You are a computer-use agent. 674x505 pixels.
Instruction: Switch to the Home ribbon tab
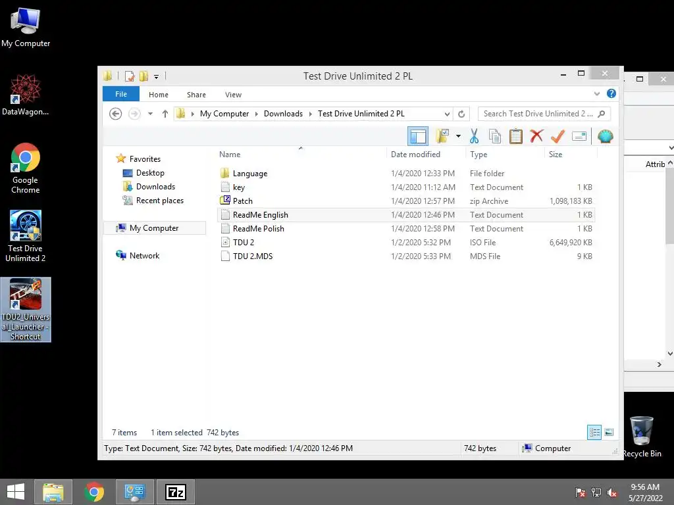158,95
